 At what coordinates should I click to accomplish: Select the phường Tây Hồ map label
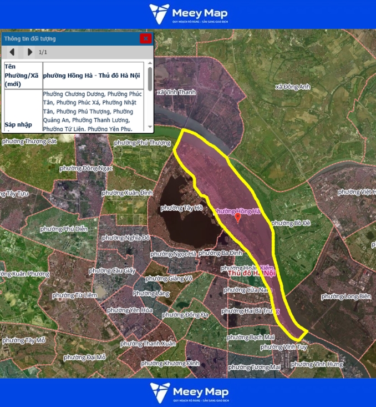[x=181, y=208]
